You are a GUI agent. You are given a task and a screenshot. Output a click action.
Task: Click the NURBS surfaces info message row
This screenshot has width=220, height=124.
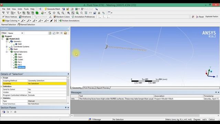[x=145, y=99]
